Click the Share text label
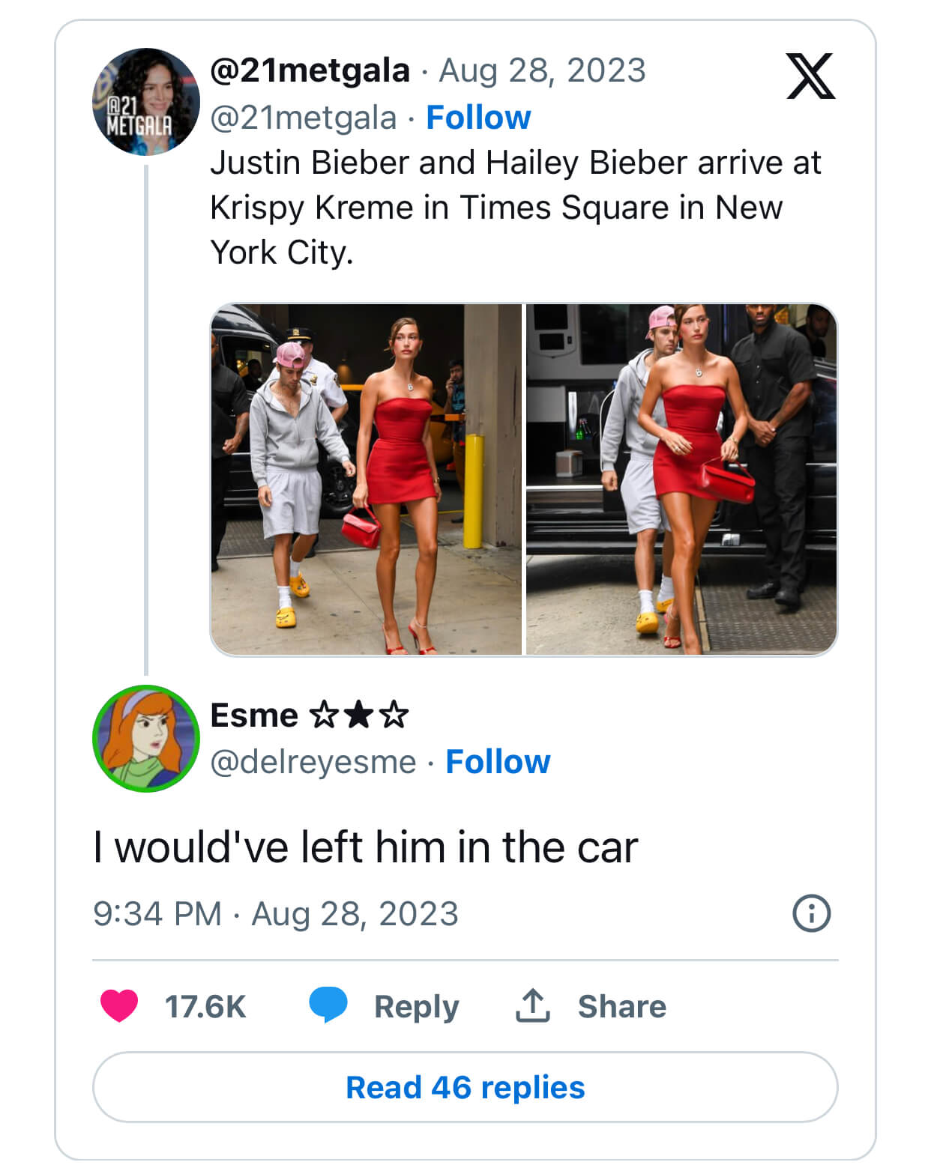This screenshot has height=1168, width=931. click(x=621, y=1006)
